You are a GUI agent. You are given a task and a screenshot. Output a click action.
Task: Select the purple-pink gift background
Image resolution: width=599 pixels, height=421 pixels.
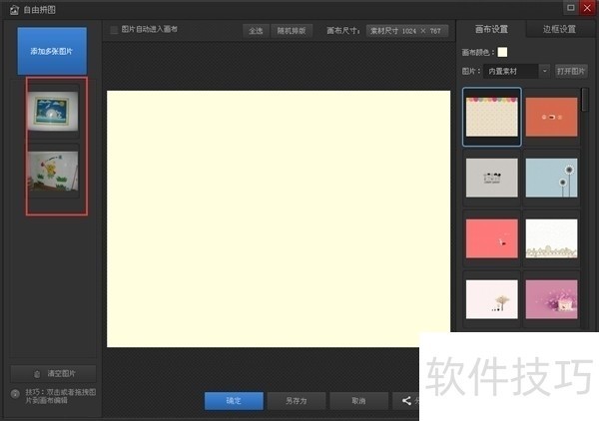(x=552, y=299)
